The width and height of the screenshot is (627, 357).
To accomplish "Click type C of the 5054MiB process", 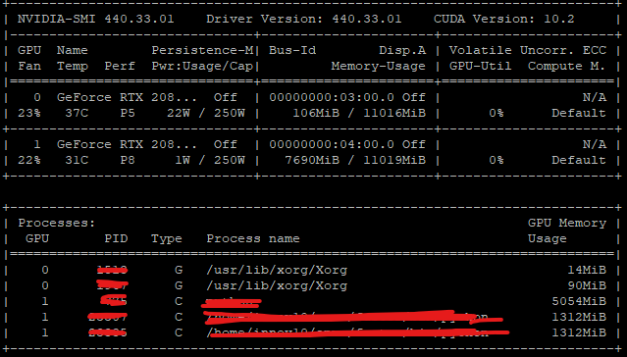I will click(x=179, y=301).
